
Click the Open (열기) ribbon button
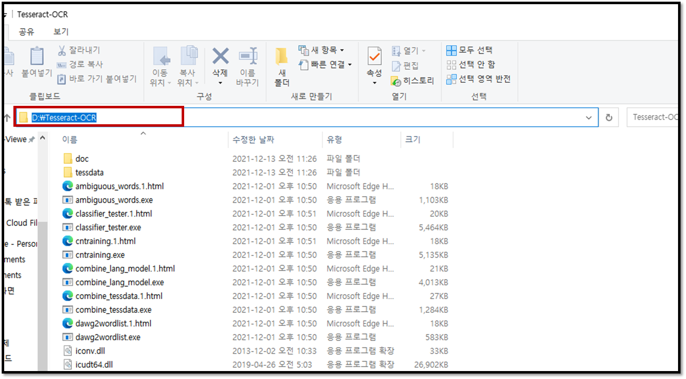click(409, 51)
